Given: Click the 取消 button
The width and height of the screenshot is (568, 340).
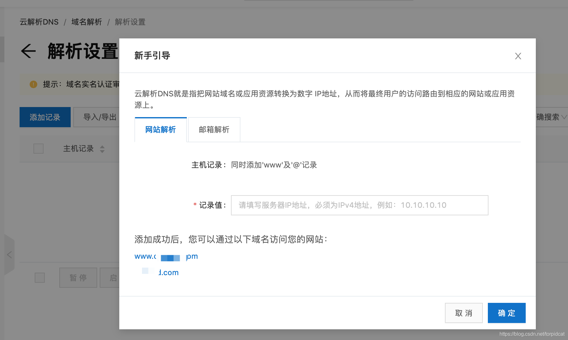Looking at the screenshot, I should [464, 313].
